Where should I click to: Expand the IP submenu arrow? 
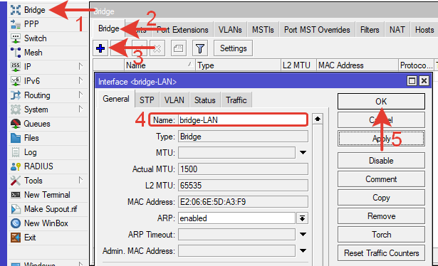[80, 66]
